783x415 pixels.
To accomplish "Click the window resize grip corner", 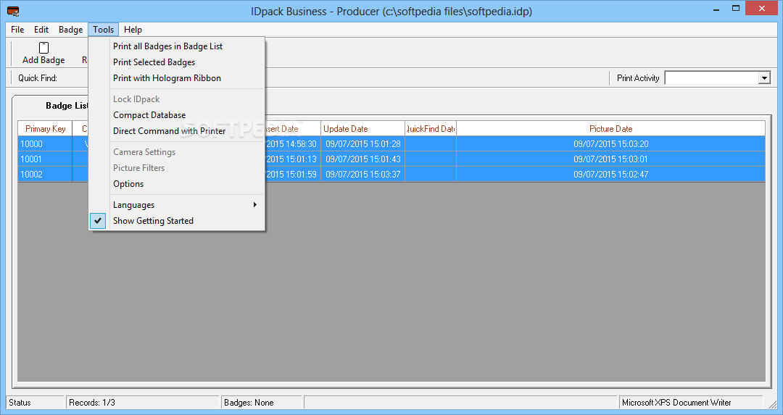I will 774,406.
